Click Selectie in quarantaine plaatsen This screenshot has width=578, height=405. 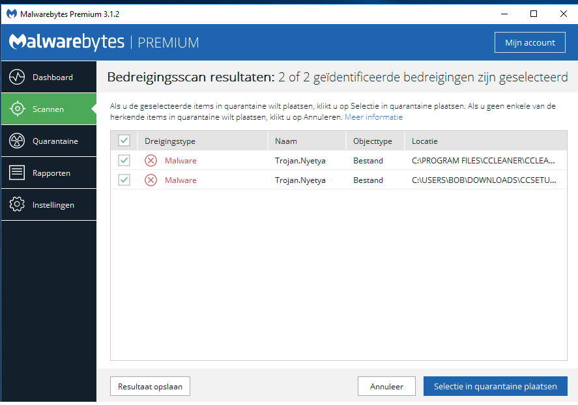click(495, 386)
